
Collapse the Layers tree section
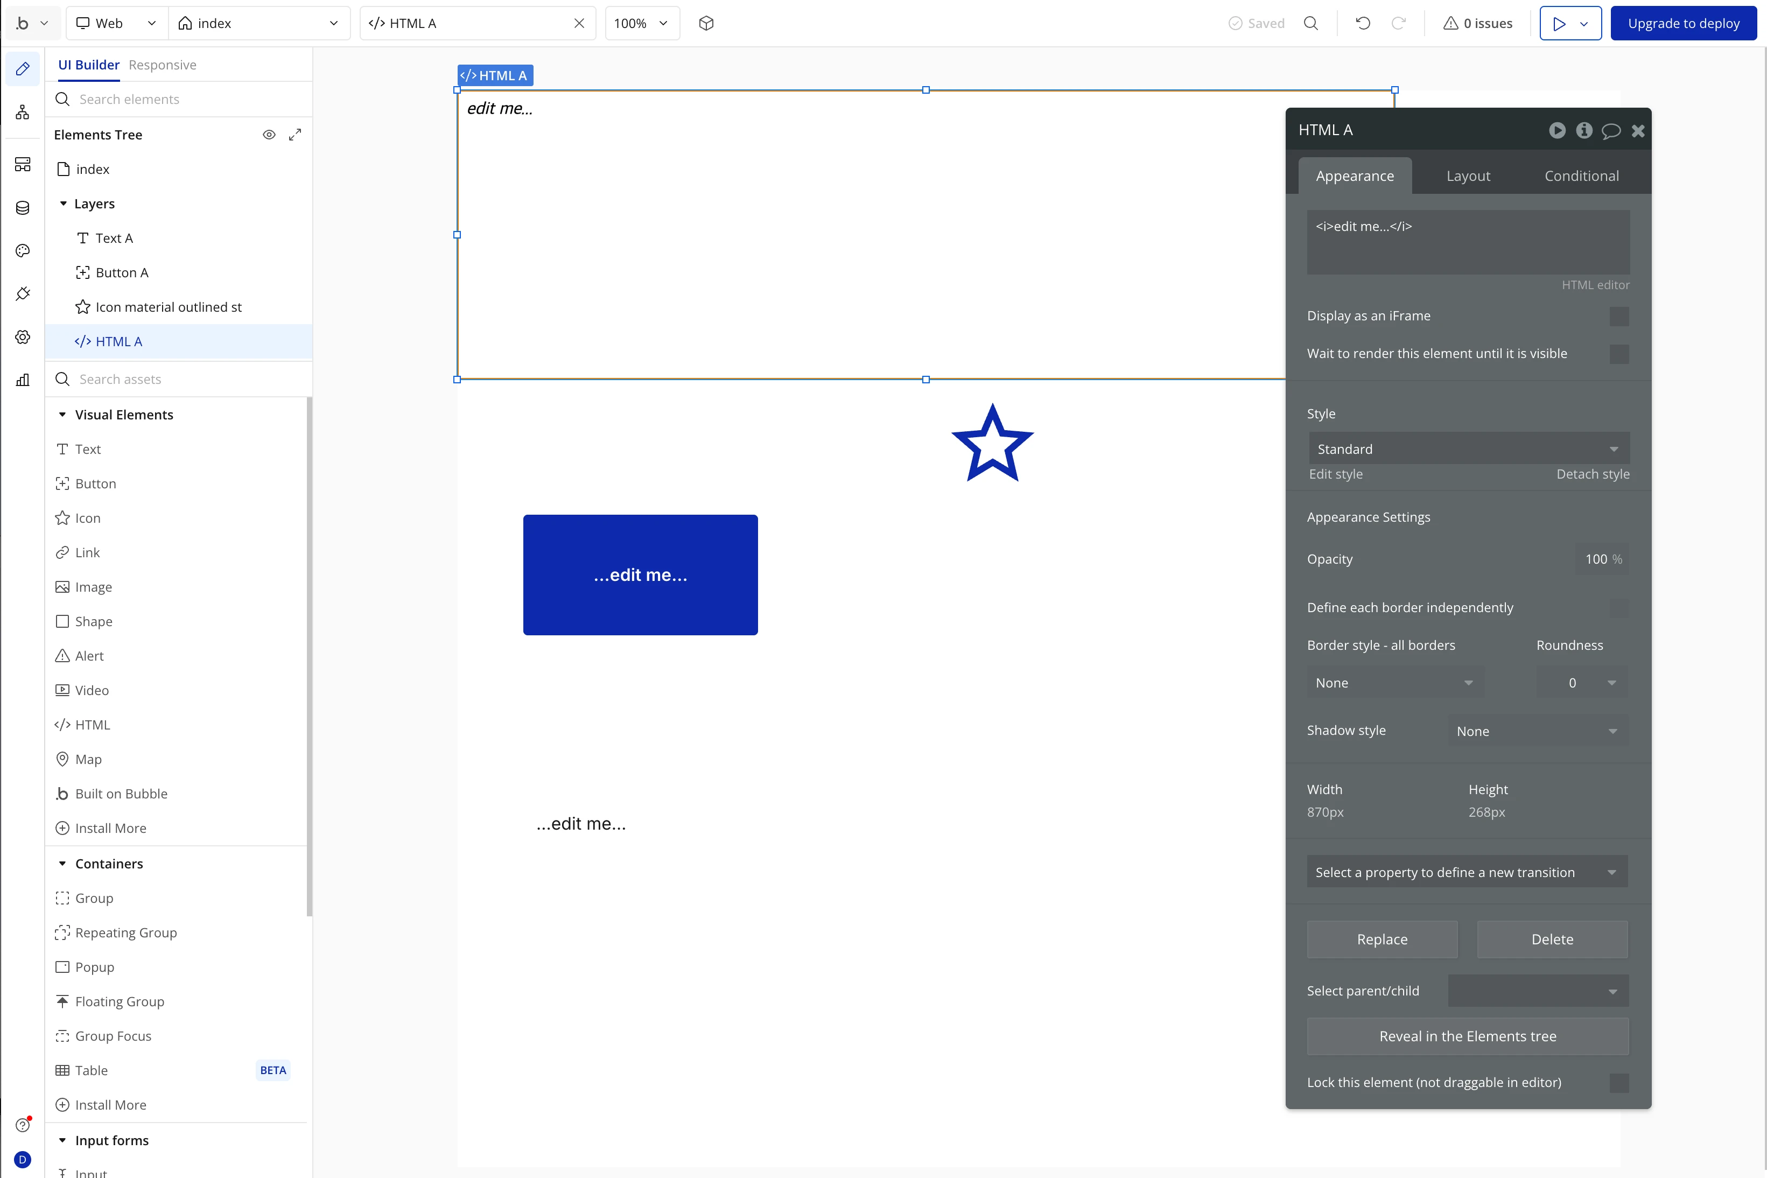click(63, 204)
